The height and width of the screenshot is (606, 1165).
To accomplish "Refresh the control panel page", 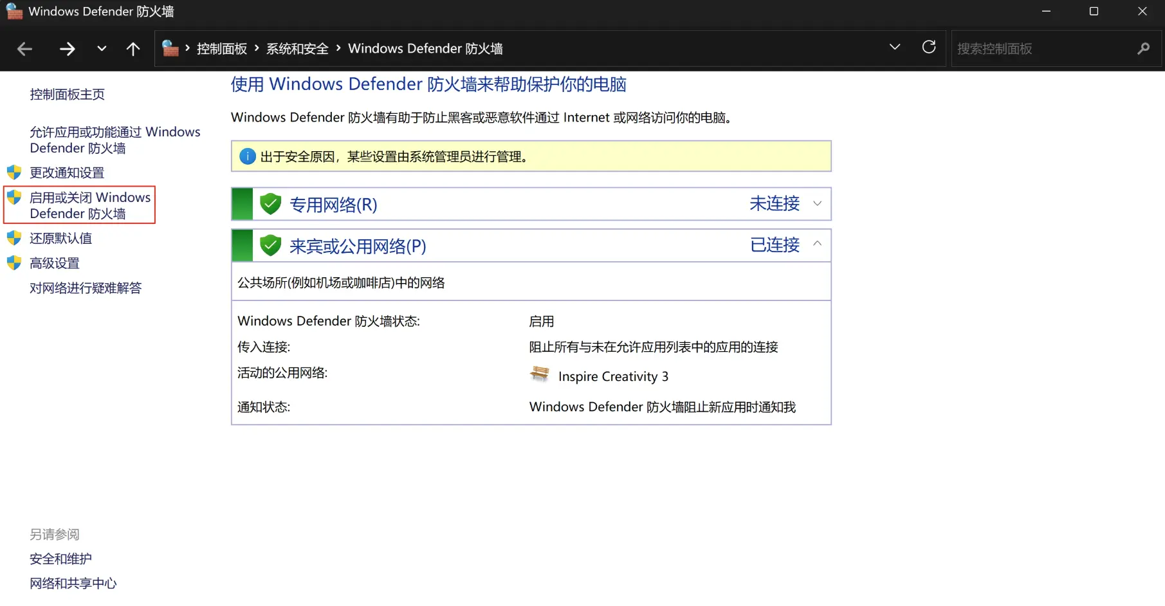I will tap(928, 47).
